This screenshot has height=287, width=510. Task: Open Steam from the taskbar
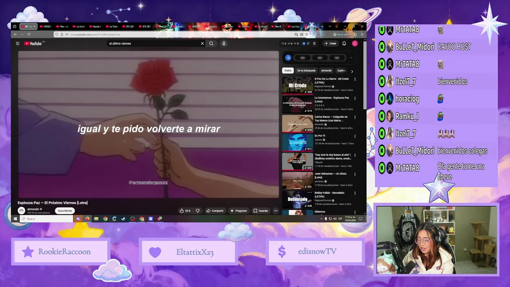(x=123, y=218)
